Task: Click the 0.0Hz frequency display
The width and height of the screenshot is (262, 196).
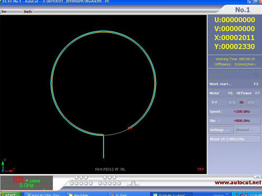Action: click(x=26, y=186)
